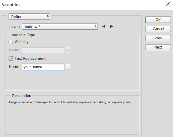This screenshot has height=137, width=173.
Task: Click the Prev button
Action: click(158, 38)
